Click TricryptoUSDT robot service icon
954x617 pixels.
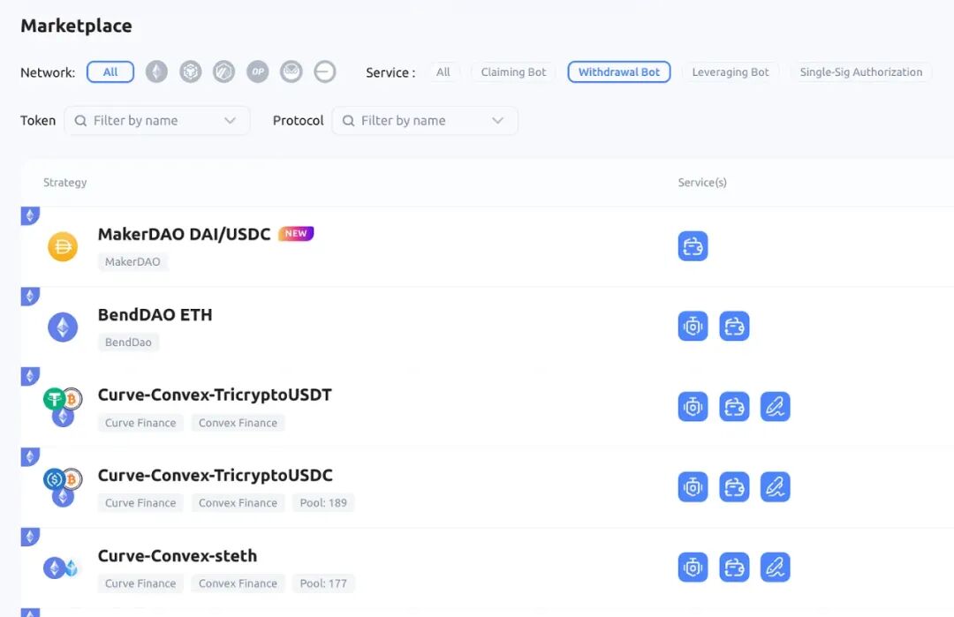point(693,407)
